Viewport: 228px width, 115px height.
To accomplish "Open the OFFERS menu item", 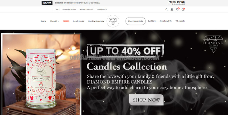I will pyautogui.click(x=66, y=21).
